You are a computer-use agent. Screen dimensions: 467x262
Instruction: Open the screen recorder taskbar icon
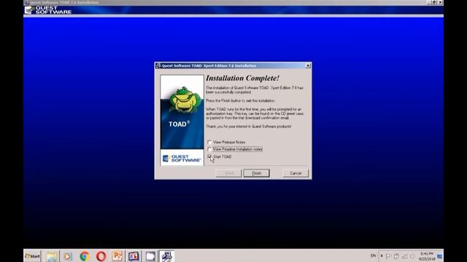click(x=134, y=256)
